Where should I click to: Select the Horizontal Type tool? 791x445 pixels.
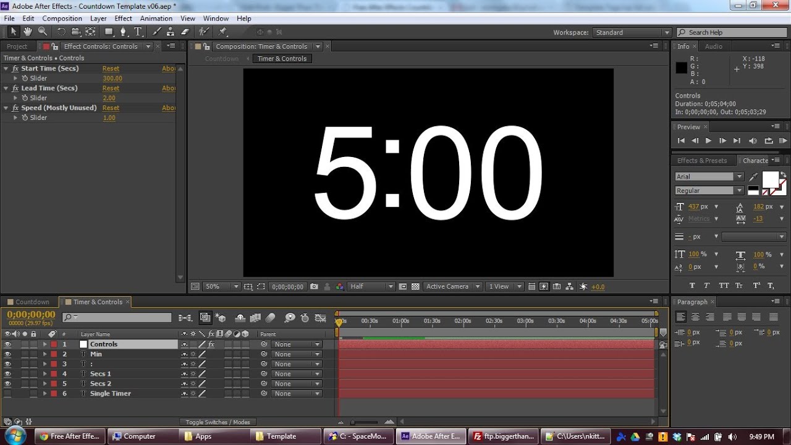click(138, 32)
